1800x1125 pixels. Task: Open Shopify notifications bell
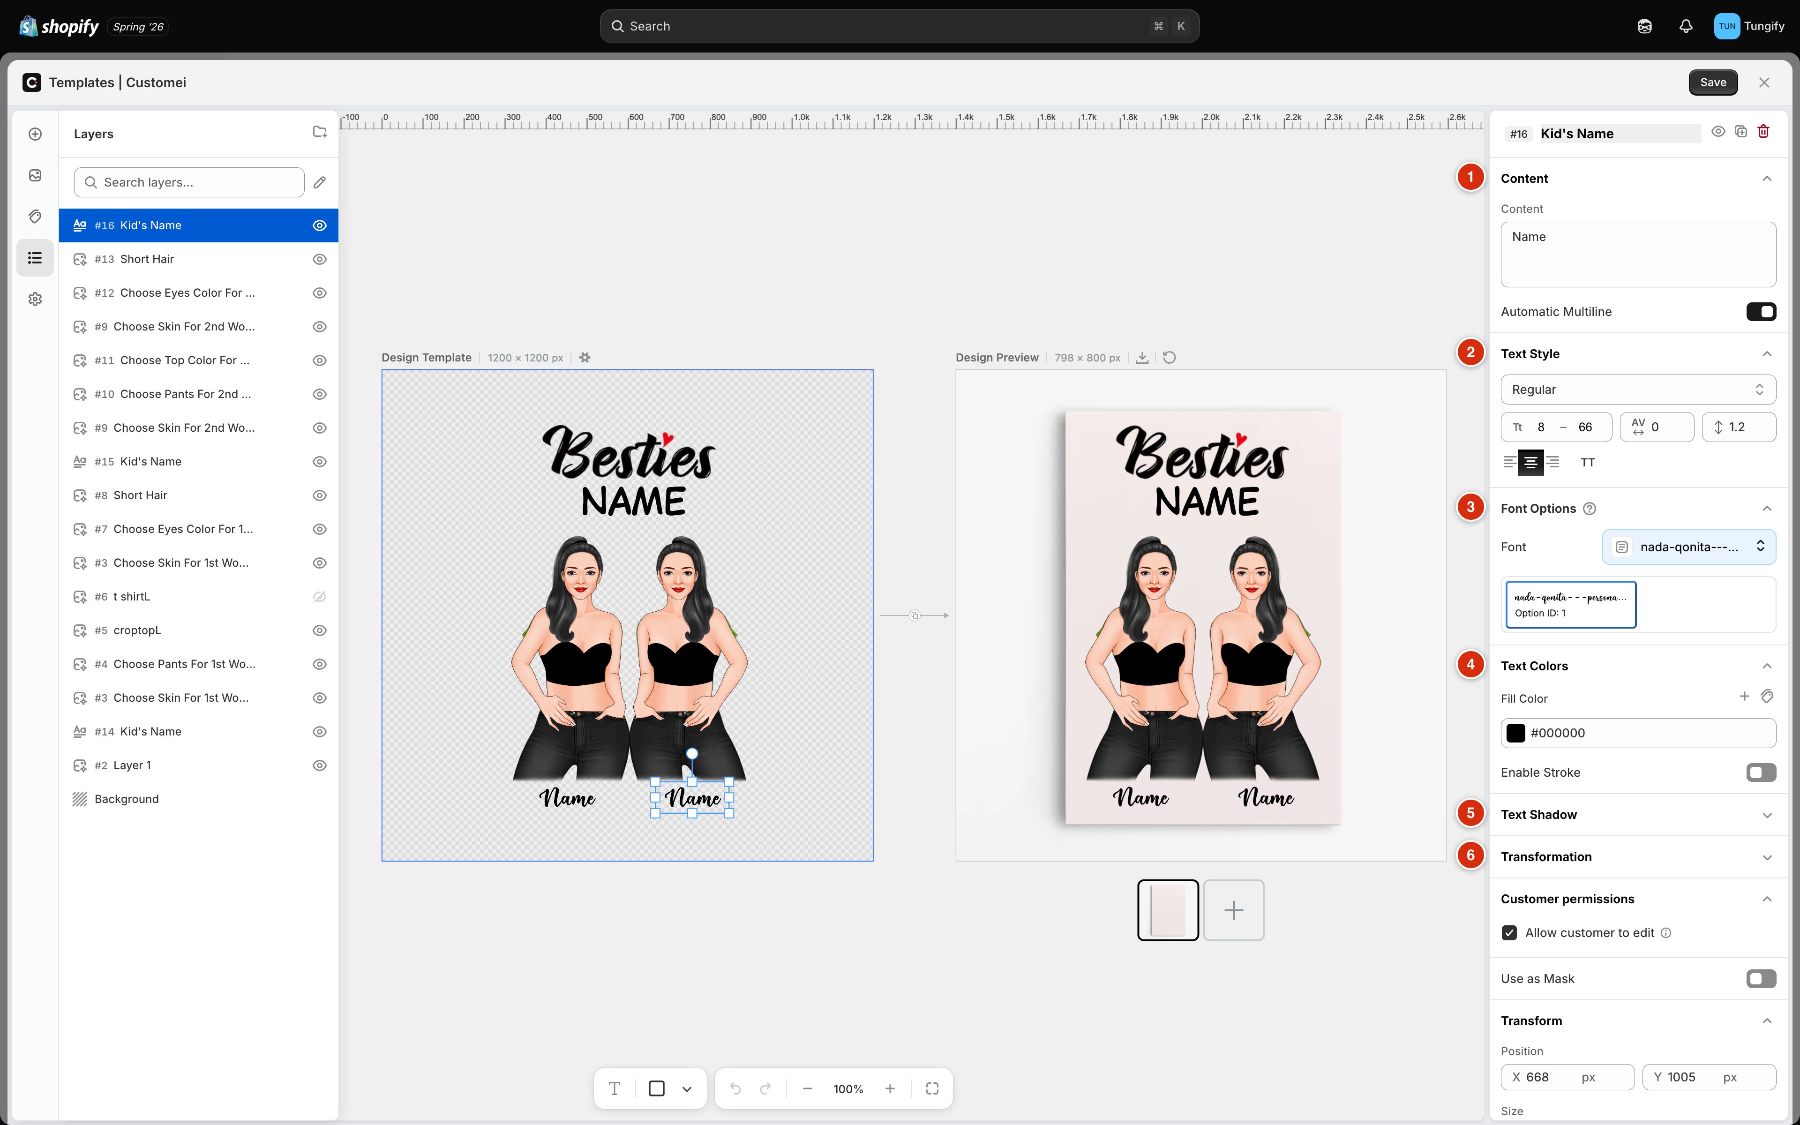(x=1686, y=26)
